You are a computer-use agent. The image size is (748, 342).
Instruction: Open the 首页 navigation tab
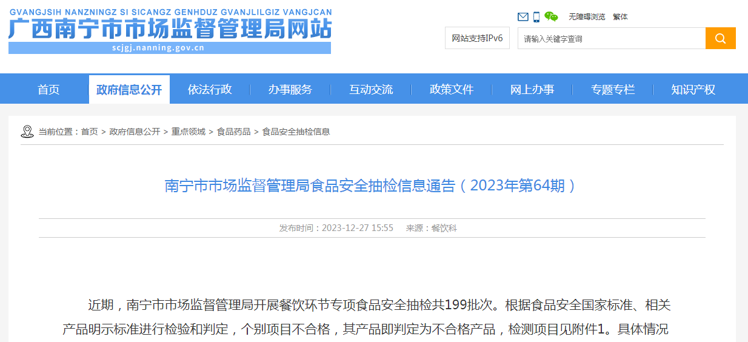pos(48,90)
